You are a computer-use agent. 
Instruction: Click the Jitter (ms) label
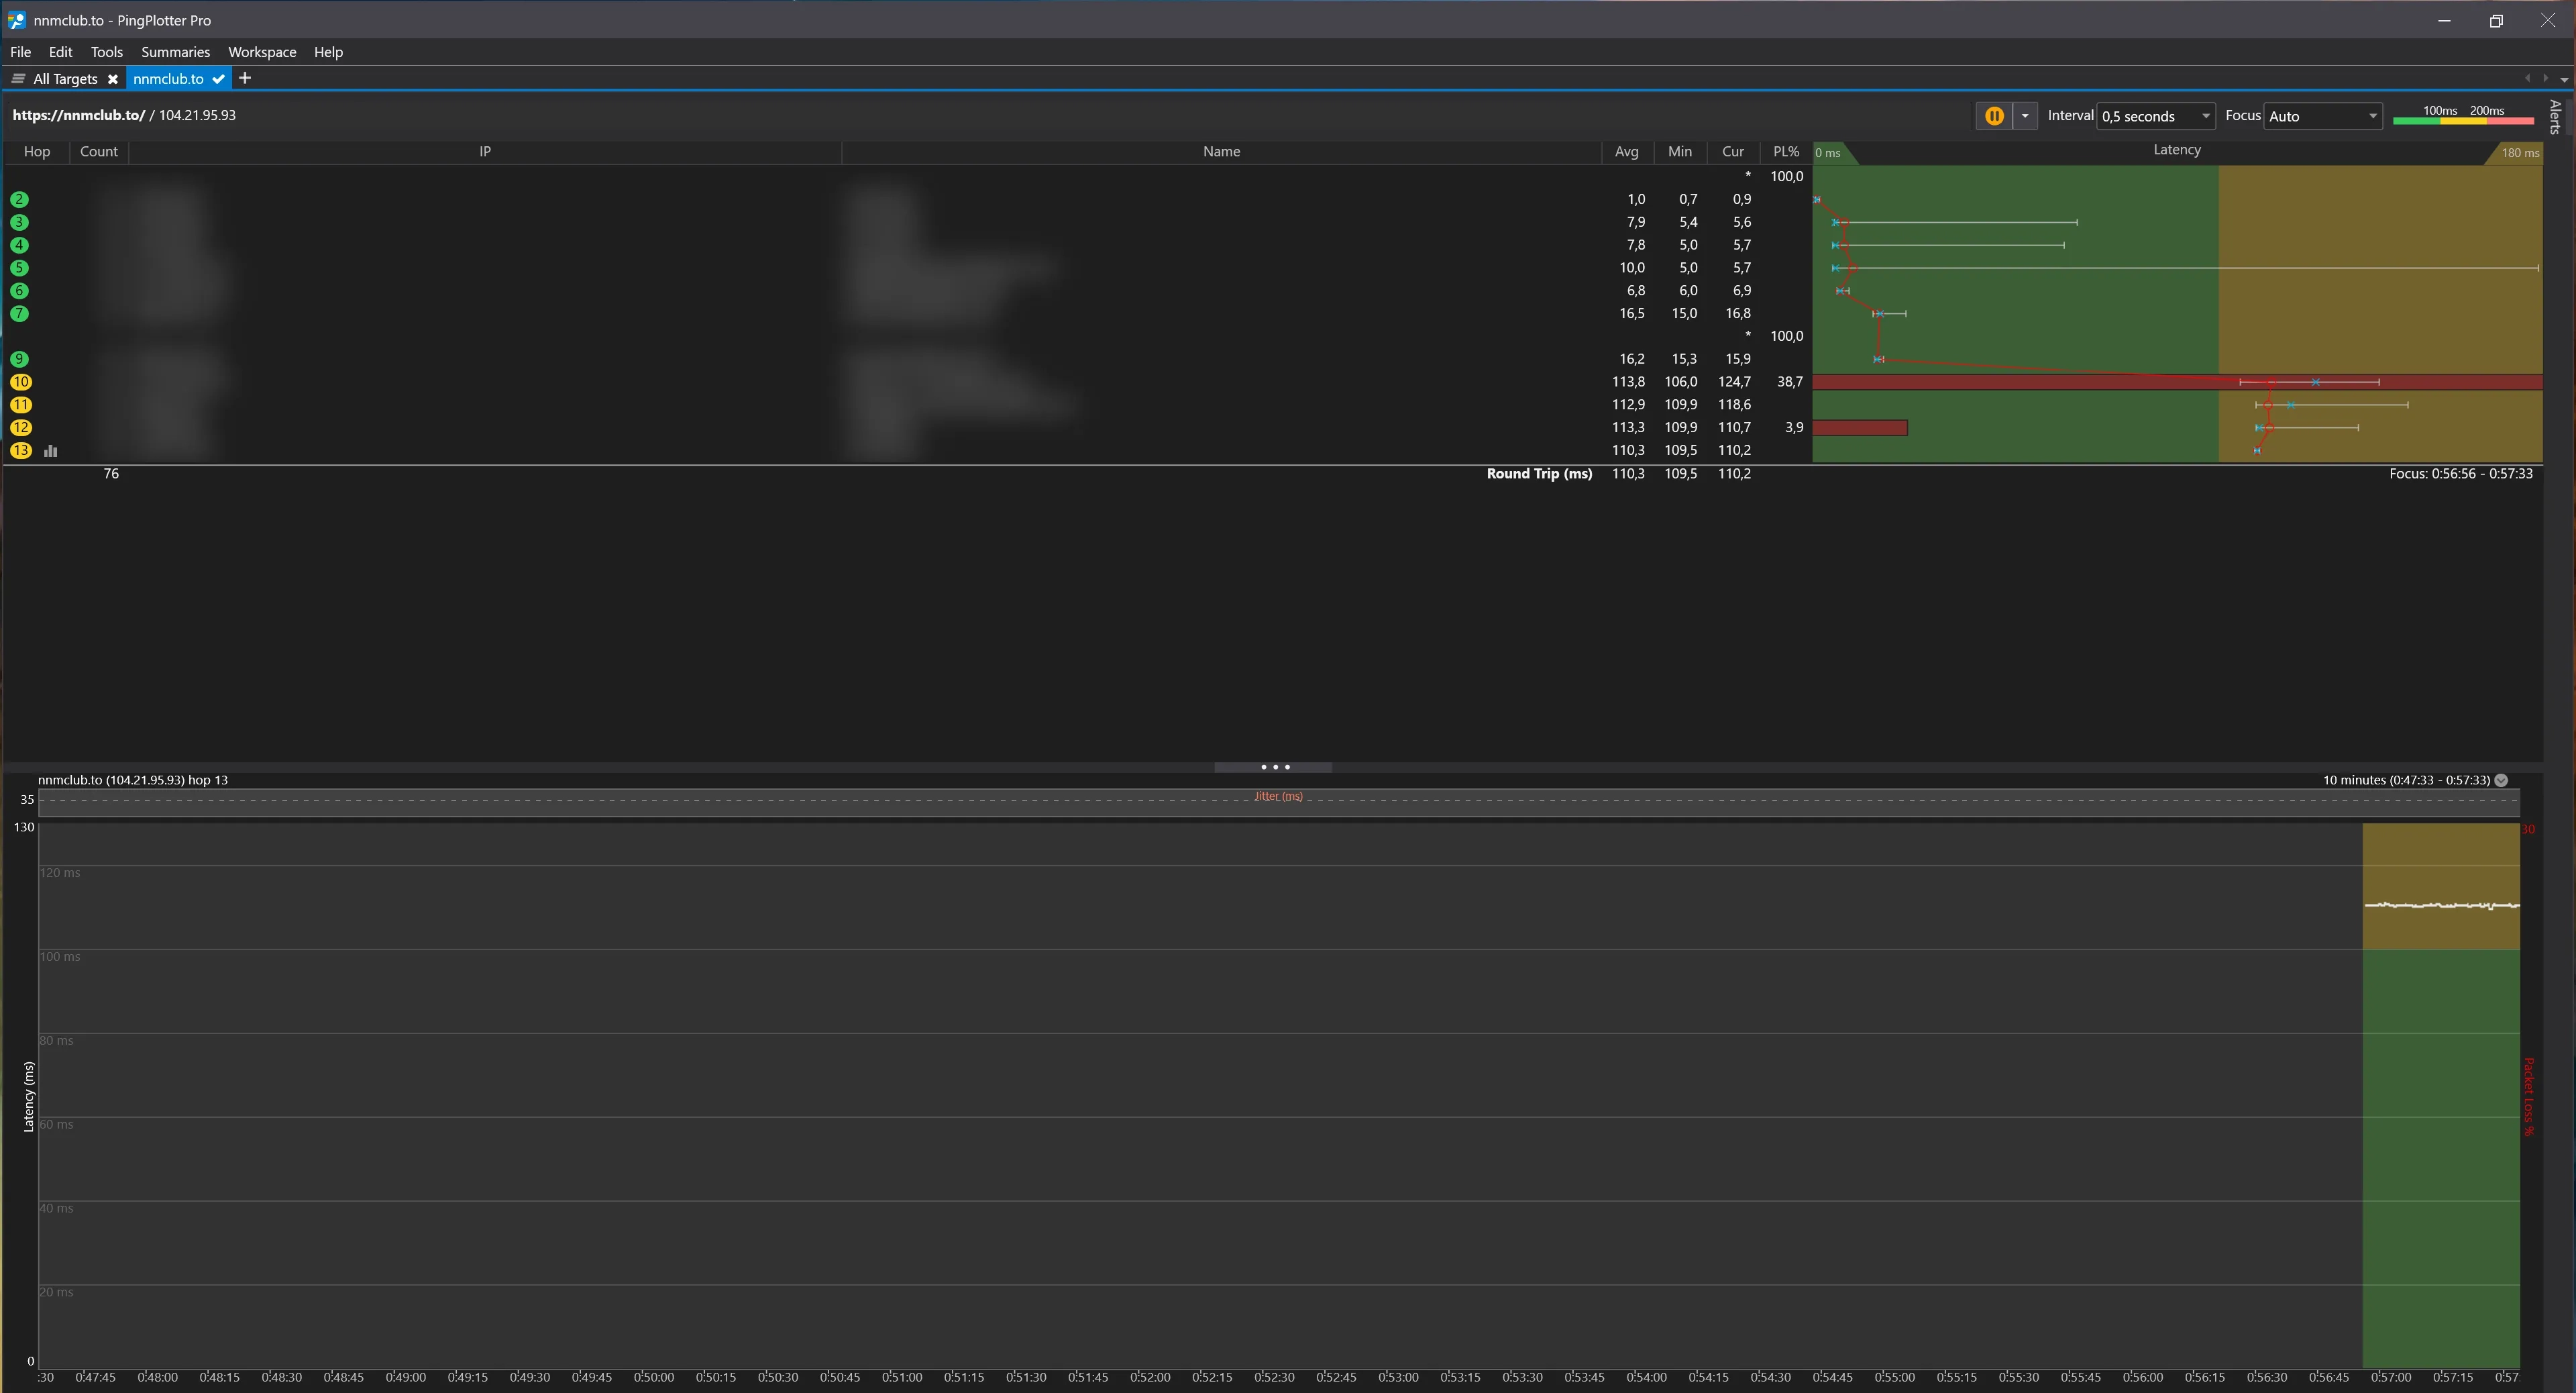tap(1278, 797)
